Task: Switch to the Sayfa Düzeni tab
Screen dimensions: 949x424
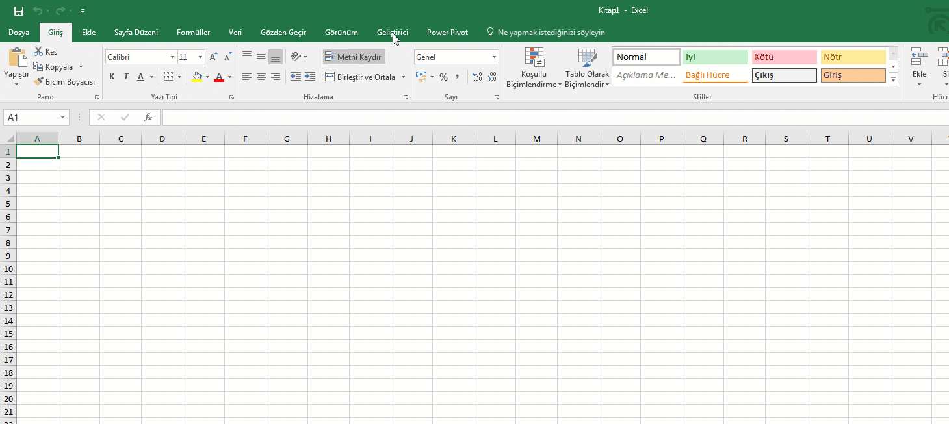Action: [x=136, y=32]
